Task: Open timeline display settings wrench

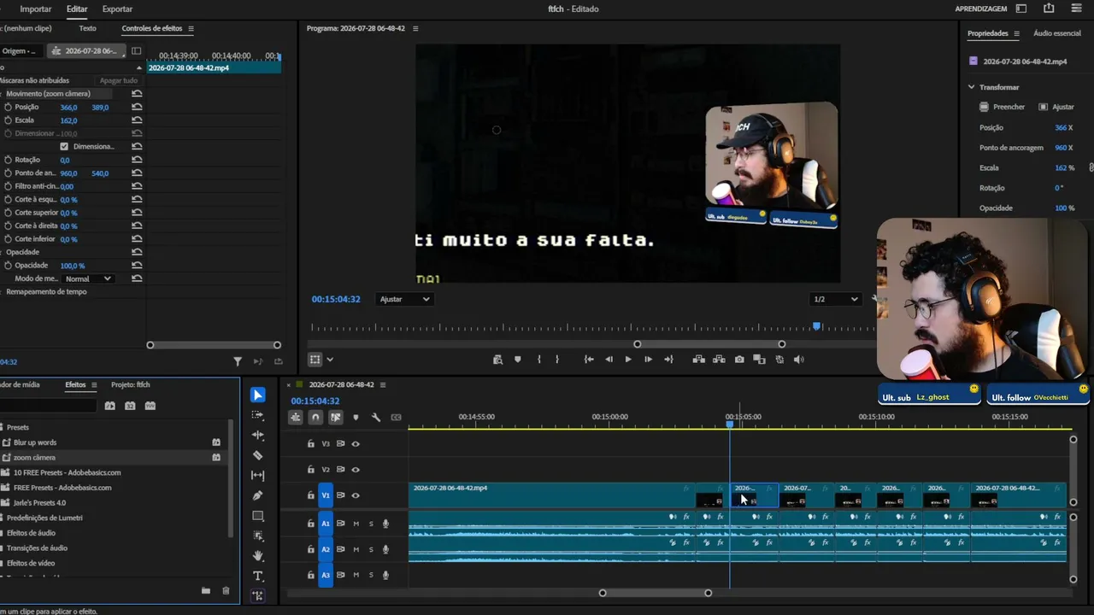Action: point(376,418)
